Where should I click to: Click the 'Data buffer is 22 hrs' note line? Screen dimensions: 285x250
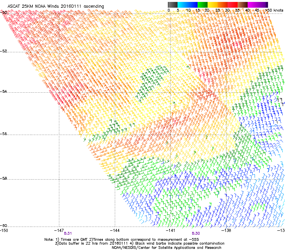click(139, 243)
